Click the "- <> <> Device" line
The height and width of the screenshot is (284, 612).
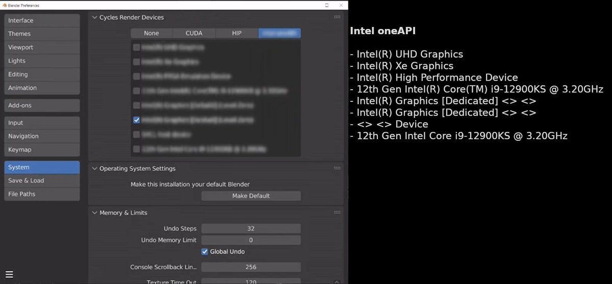tap(389, 124)
